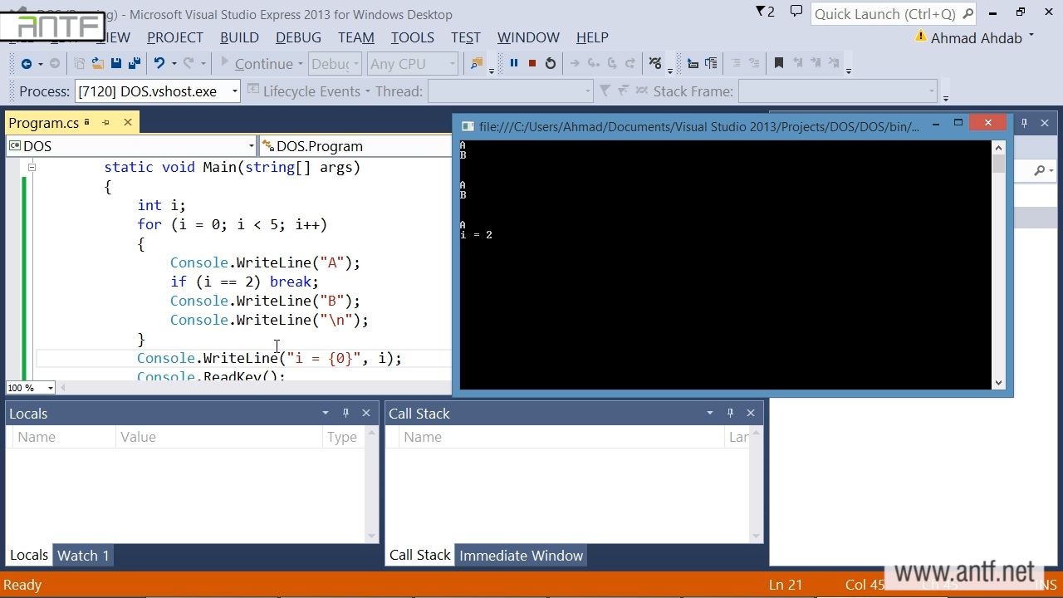Click the Save All icon

pos(135,63)
